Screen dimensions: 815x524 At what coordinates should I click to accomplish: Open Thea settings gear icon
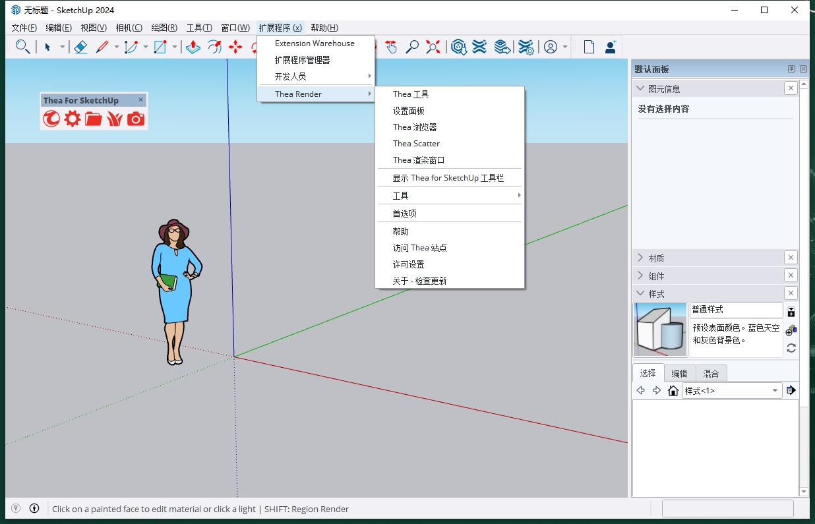(x=73, y=119)
